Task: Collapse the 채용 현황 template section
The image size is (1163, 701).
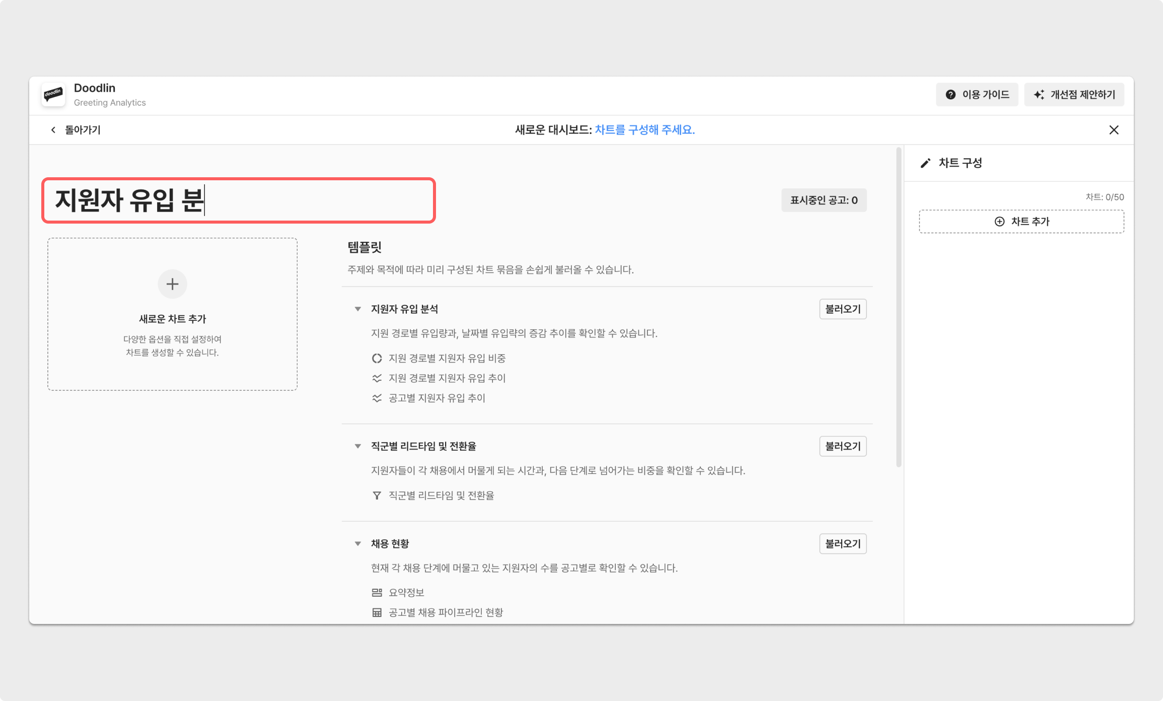Action: click(x=358, y=544)
